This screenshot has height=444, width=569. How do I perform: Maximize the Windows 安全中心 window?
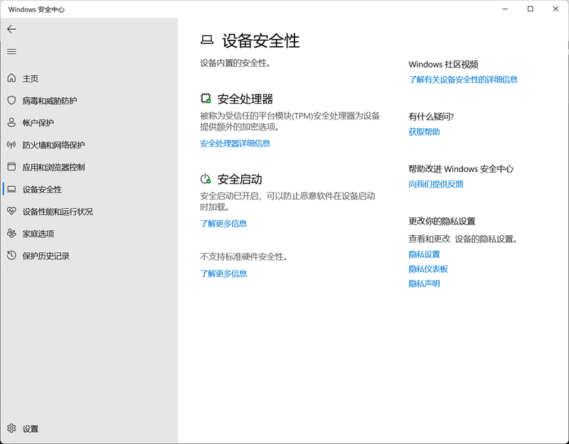tap(530, 9)
